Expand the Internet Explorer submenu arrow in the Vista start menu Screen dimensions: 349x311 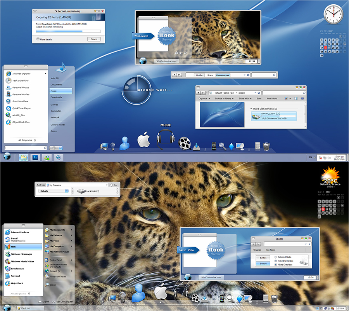coord(46,73)
